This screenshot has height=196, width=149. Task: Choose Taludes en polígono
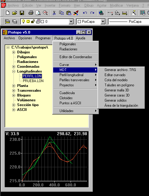[x=121, y=85]
